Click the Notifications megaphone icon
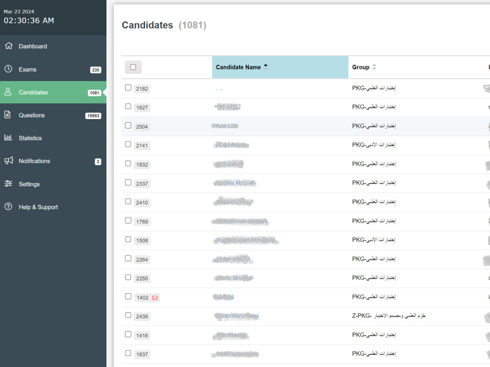Viewport: 490px width, 367px height. point(9,161)
